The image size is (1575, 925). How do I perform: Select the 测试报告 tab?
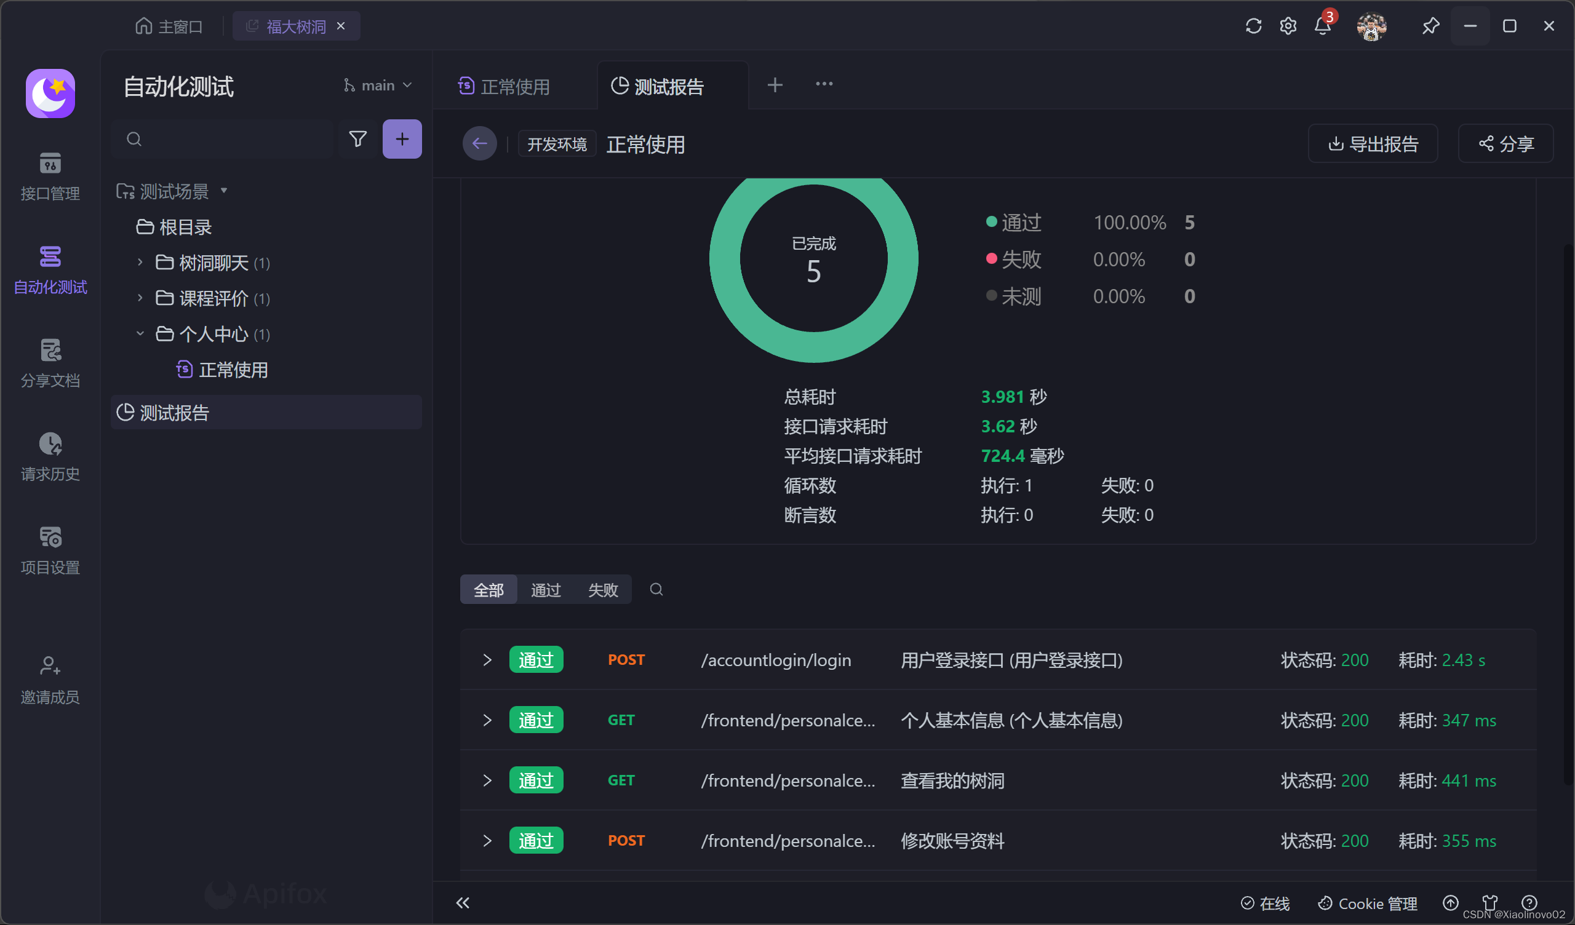(x=672, y=85)
